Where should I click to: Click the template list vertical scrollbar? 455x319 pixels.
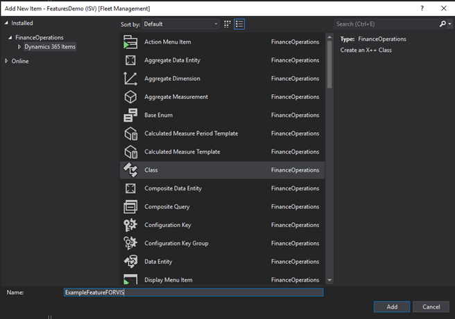click(329, 62)
